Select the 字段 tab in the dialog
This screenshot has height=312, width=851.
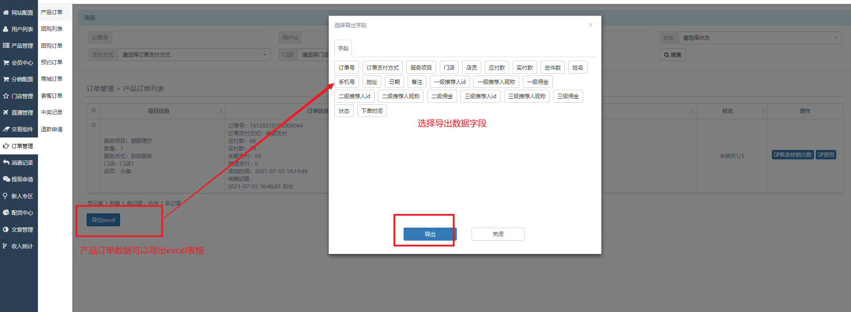click(343, 48)
